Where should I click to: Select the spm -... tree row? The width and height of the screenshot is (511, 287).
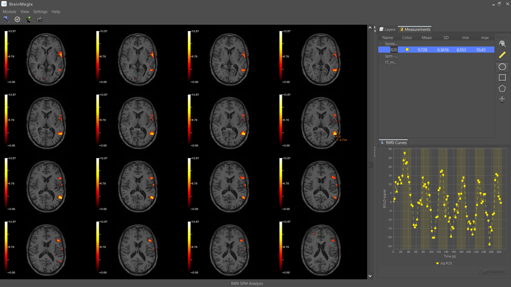(x=391, y=56)
